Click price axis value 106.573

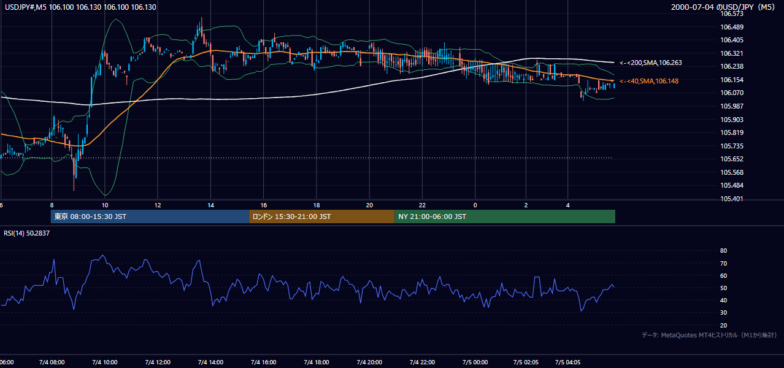[731, 13]
